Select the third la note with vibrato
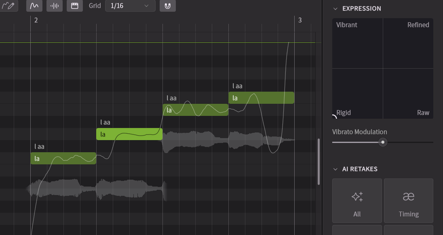 pos(196,110)
